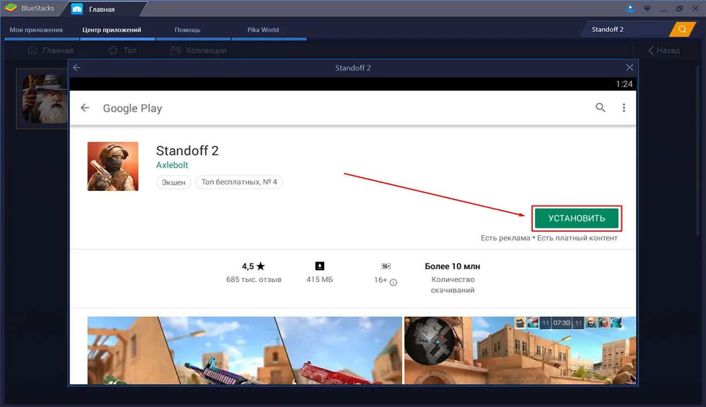Click the 1:24 clock in status bar

point(624,84)
